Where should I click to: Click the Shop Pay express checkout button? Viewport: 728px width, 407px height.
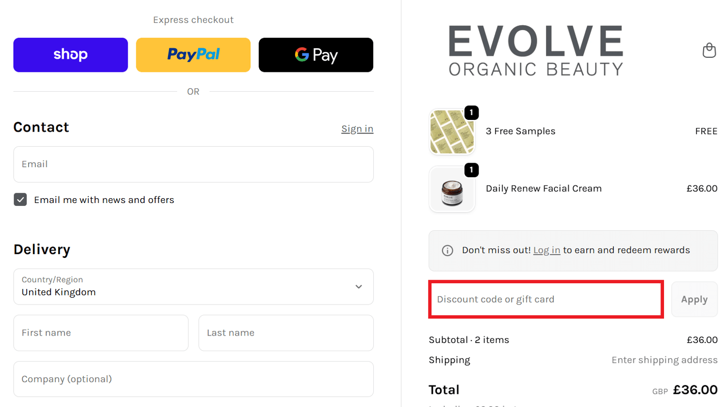click(70, 54)
